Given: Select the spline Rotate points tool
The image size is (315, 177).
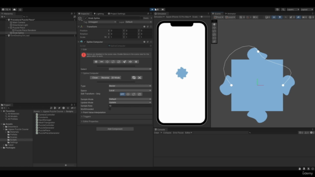Looking at the screenshot, I should [x=113, y=61].
